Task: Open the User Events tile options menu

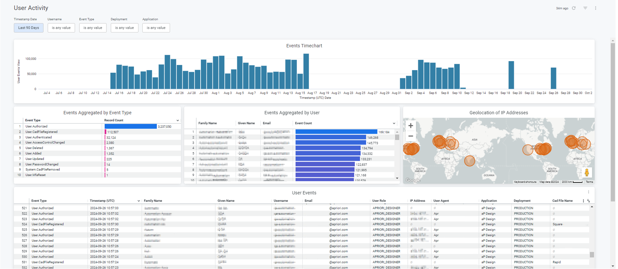Action: pos(588,192)
